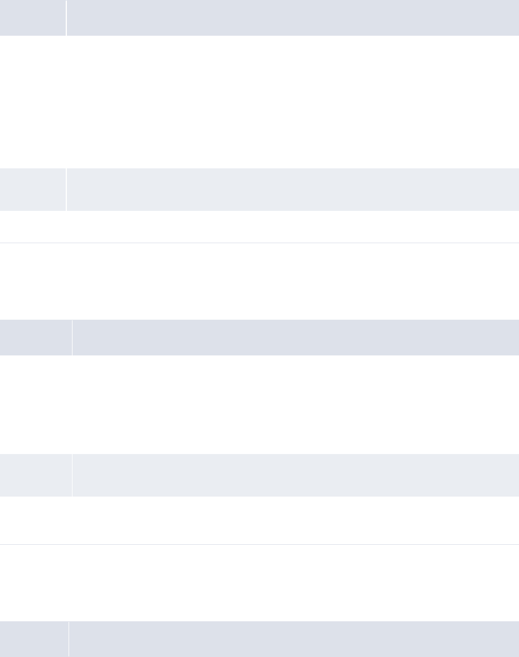Click wide right cell of third shaded row
The width and height of the screenshot is (519, 657).
click(296, 338)
